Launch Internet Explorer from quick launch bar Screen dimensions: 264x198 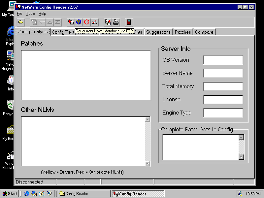(x=26, y=194)
